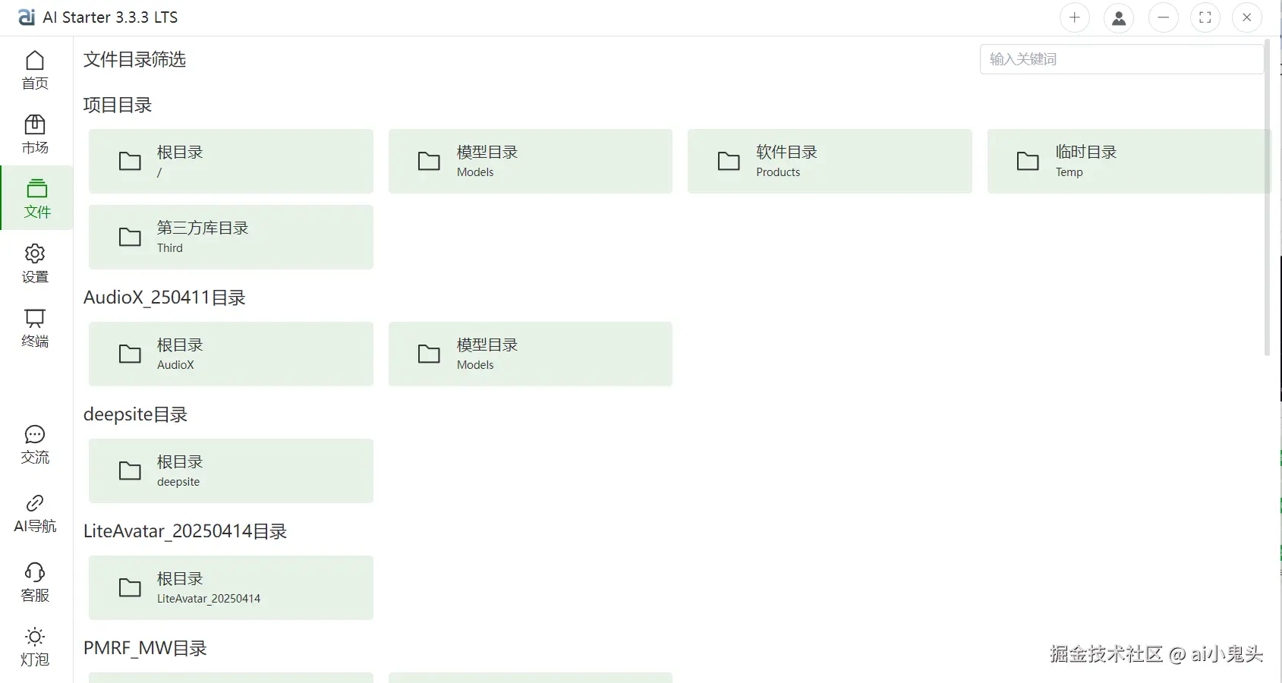Open the 软件目录 Products folder
The height and width of the screenshot is (683, 1282).
coord(829,161)
